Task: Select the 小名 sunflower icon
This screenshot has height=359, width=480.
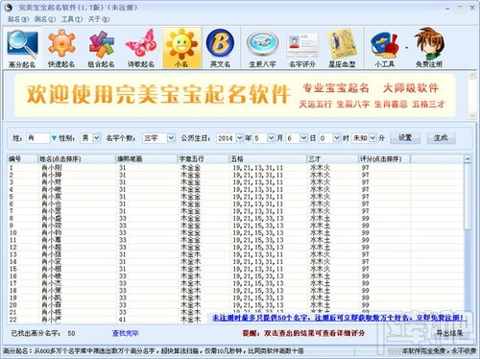Action: [x=181, y=48]
